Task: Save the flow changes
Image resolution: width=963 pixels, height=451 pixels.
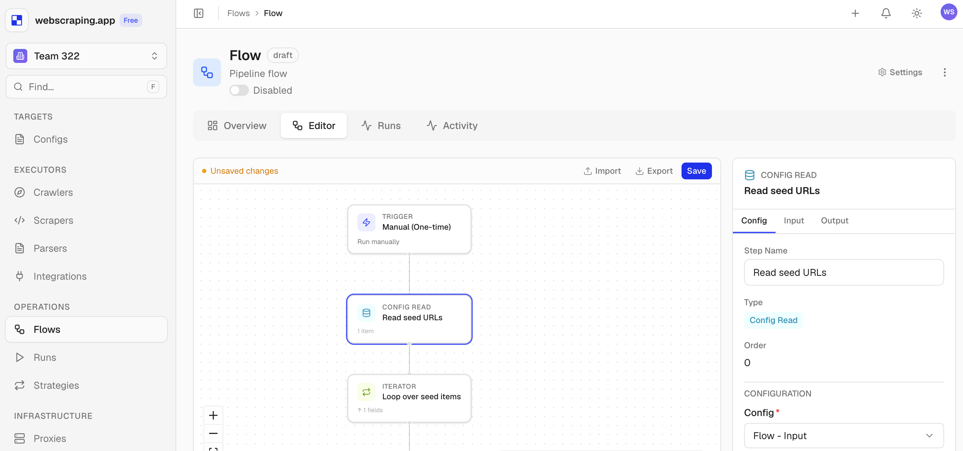Action: 697,171
